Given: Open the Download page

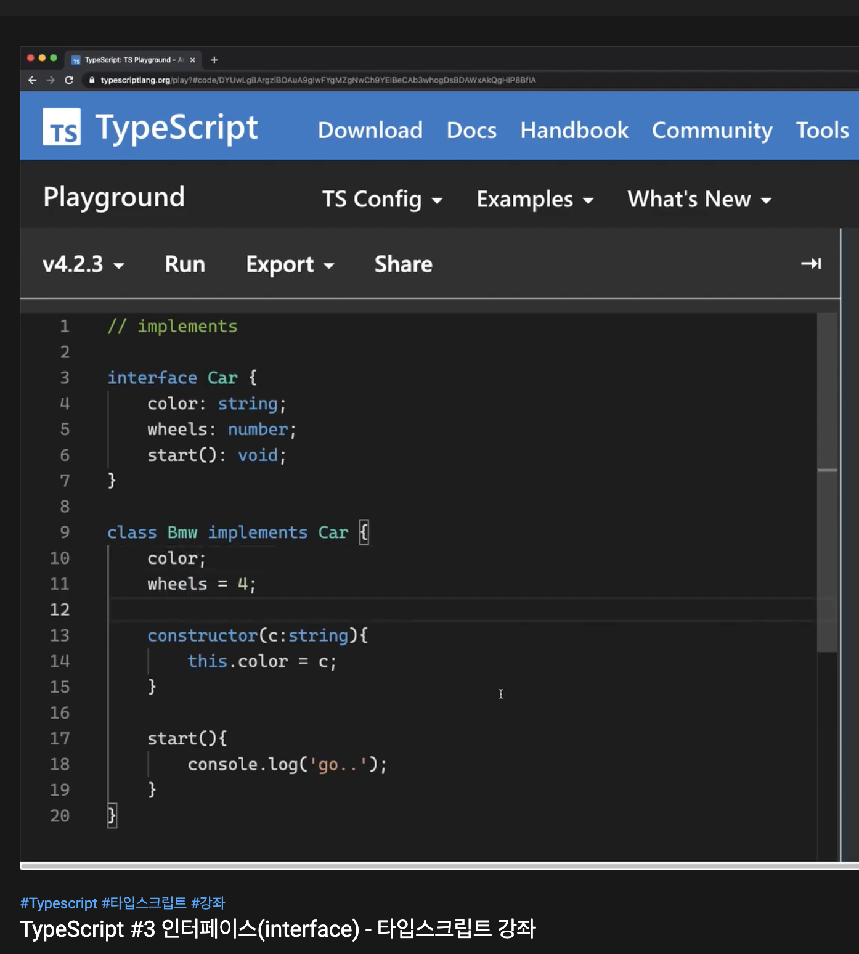Looking at the screenshot, I should tap(370, 130).
